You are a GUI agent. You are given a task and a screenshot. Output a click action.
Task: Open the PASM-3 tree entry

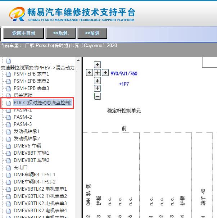[23, 124]
